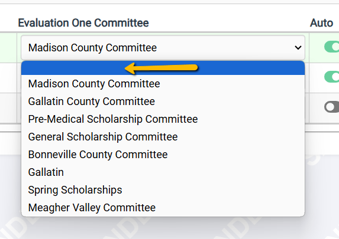Select the blank highlighted dropdown option
339x239 pixels.
click(x=163, y=68)
